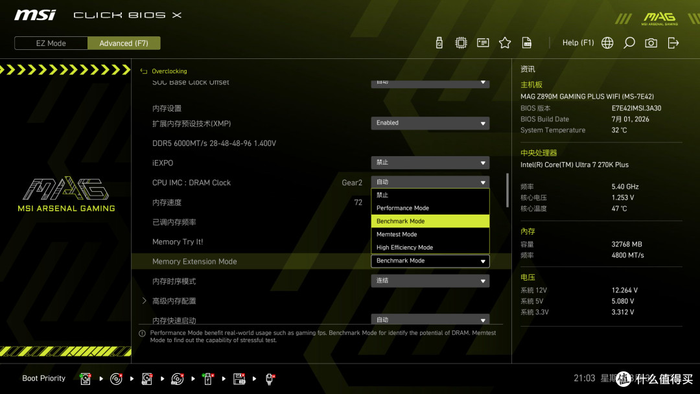Click the 内存时序模式 label
Viewport: 700px width, 394px height.
pos(174,281)
